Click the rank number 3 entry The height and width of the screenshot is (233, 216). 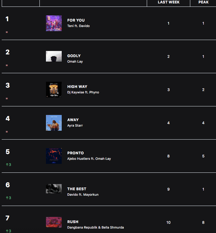[8, 85]
